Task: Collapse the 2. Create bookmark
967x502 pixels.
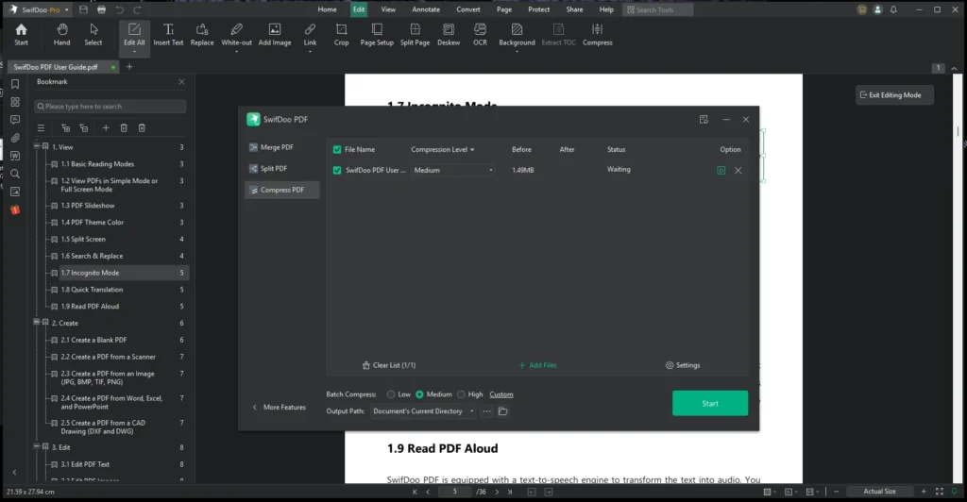Action: pyautogui.click(x=37, y=322)
